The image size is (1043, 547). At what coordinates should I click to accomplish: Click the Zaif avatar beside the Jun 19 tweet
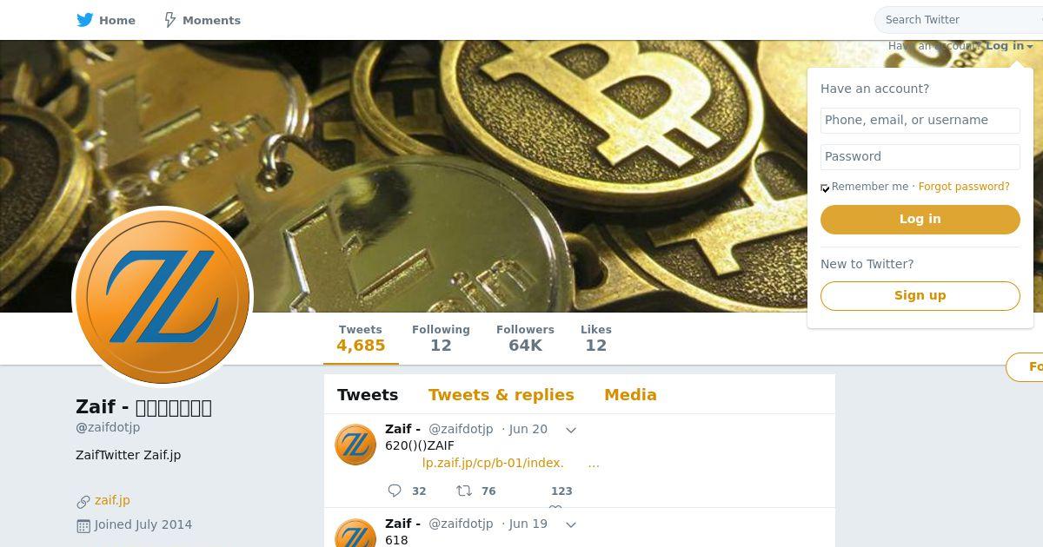point(355,533)
